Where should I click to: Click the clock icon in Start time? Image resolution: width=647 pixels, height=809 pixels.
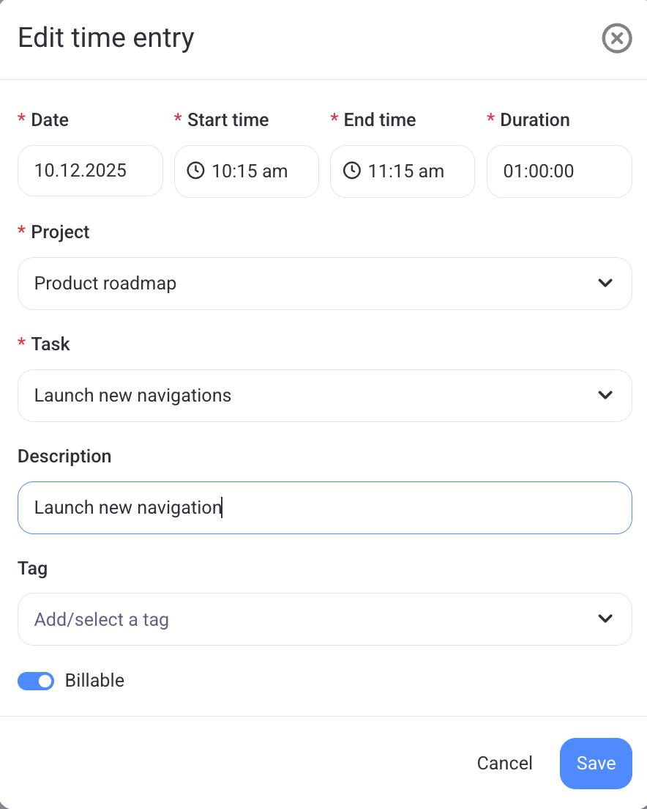pyautogui.click(x=195, y=171)
